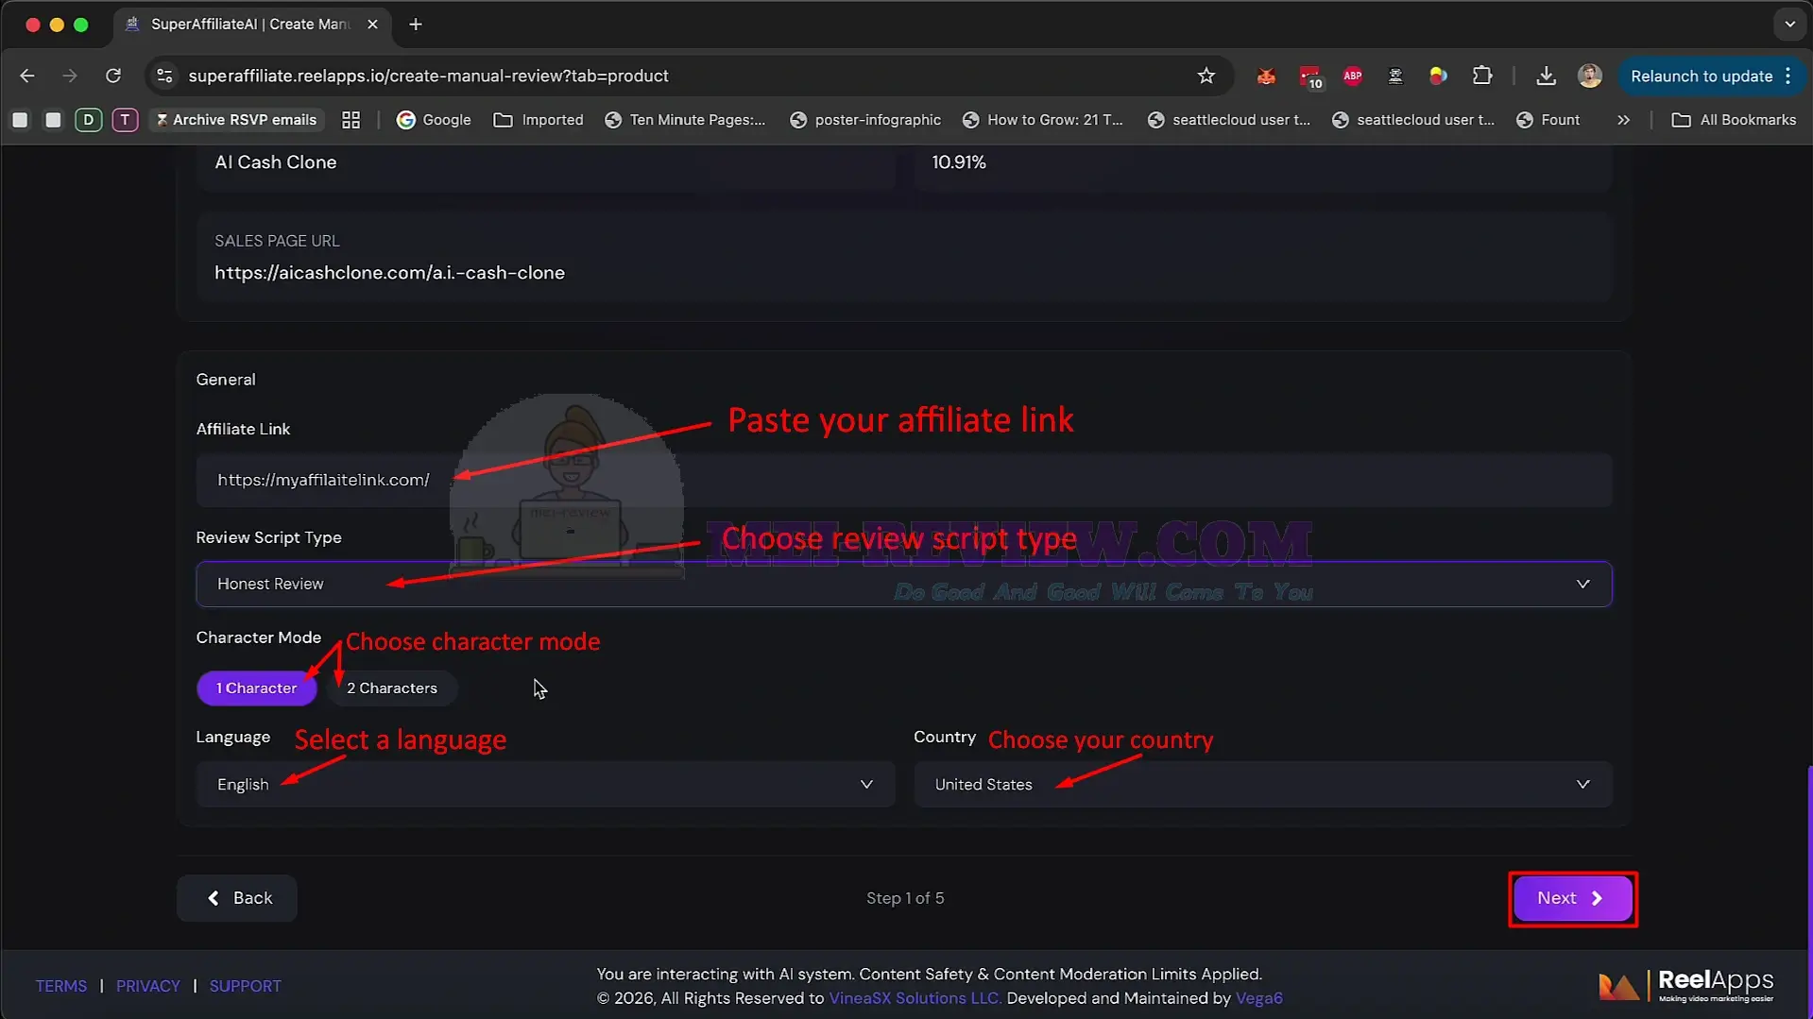Open the All Bookmarks folder
This screenshot has width=1813, height=1019.
(1734, 120)
